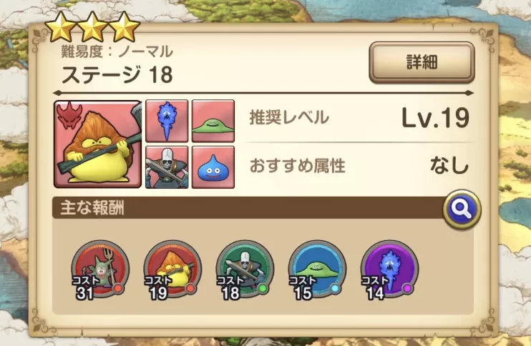Select the cost 19 orange monster reward

172,270
